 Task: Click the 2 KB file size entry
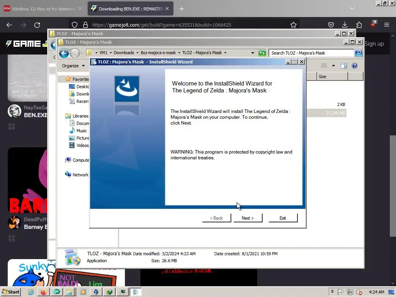coord(341,104)
